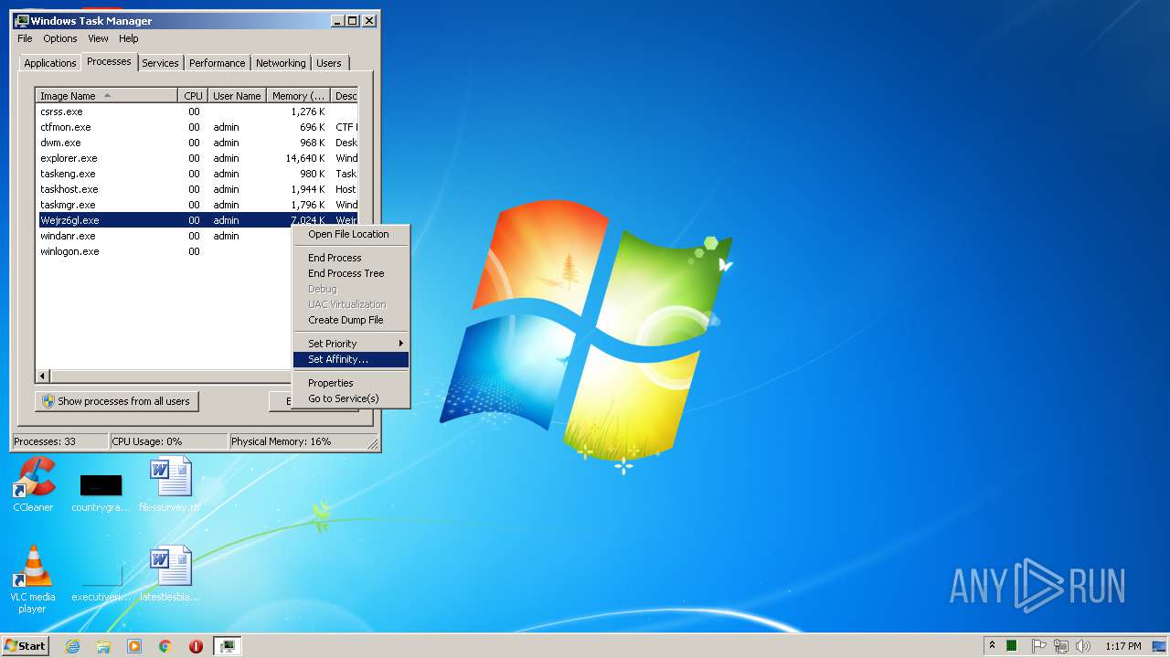Open Action Center flag tray icon

click(x=1038, y=646)
